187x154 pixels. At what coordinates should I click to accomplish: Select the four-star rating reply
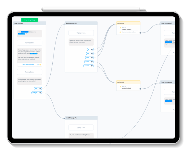pyautogui.click(x=89, y=62)
